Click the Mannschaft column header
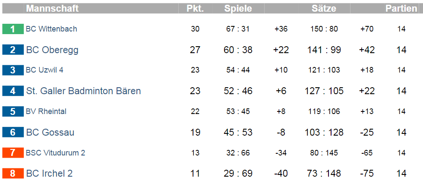 click(52, 8)
